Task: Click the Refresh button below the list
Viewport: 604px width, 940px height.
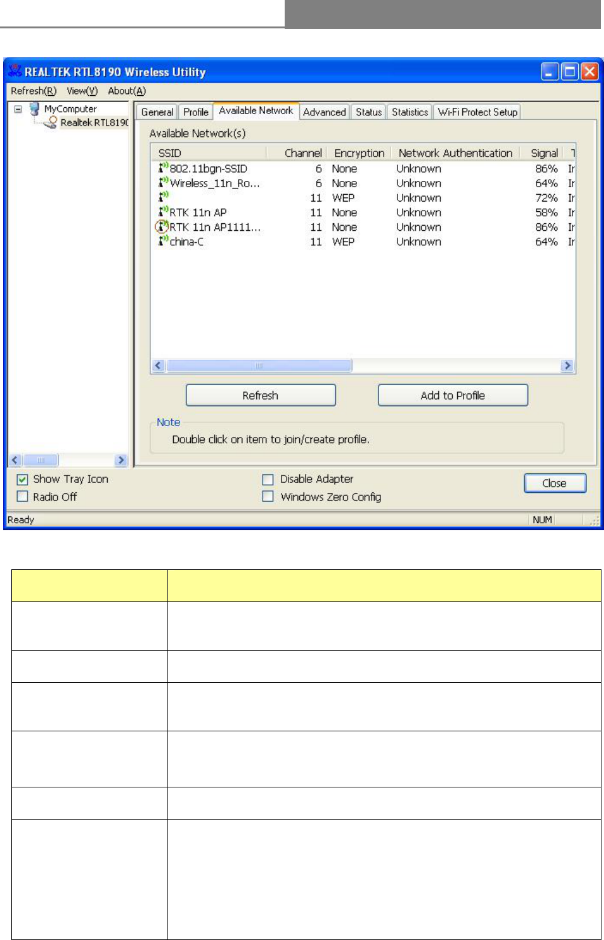Action: point(261,395)
